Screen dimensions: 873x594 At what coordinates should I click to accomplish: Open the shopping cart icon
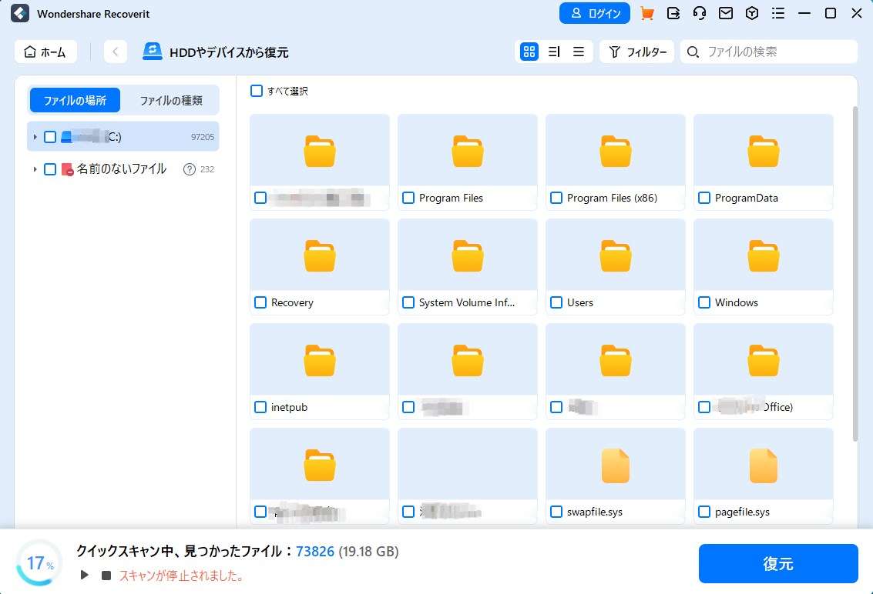click(x=646, y=13)
